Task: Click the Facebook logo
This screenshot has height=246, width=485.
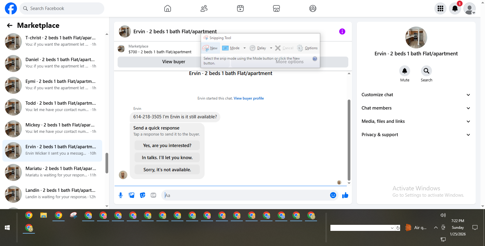Action: (x=11, y=8)
